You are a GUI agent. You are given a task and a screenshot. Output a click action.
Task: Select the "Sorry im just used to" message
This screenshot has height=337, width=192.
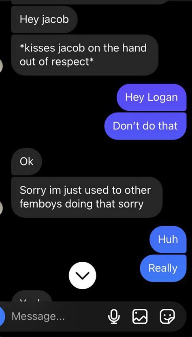coord(87,197)
